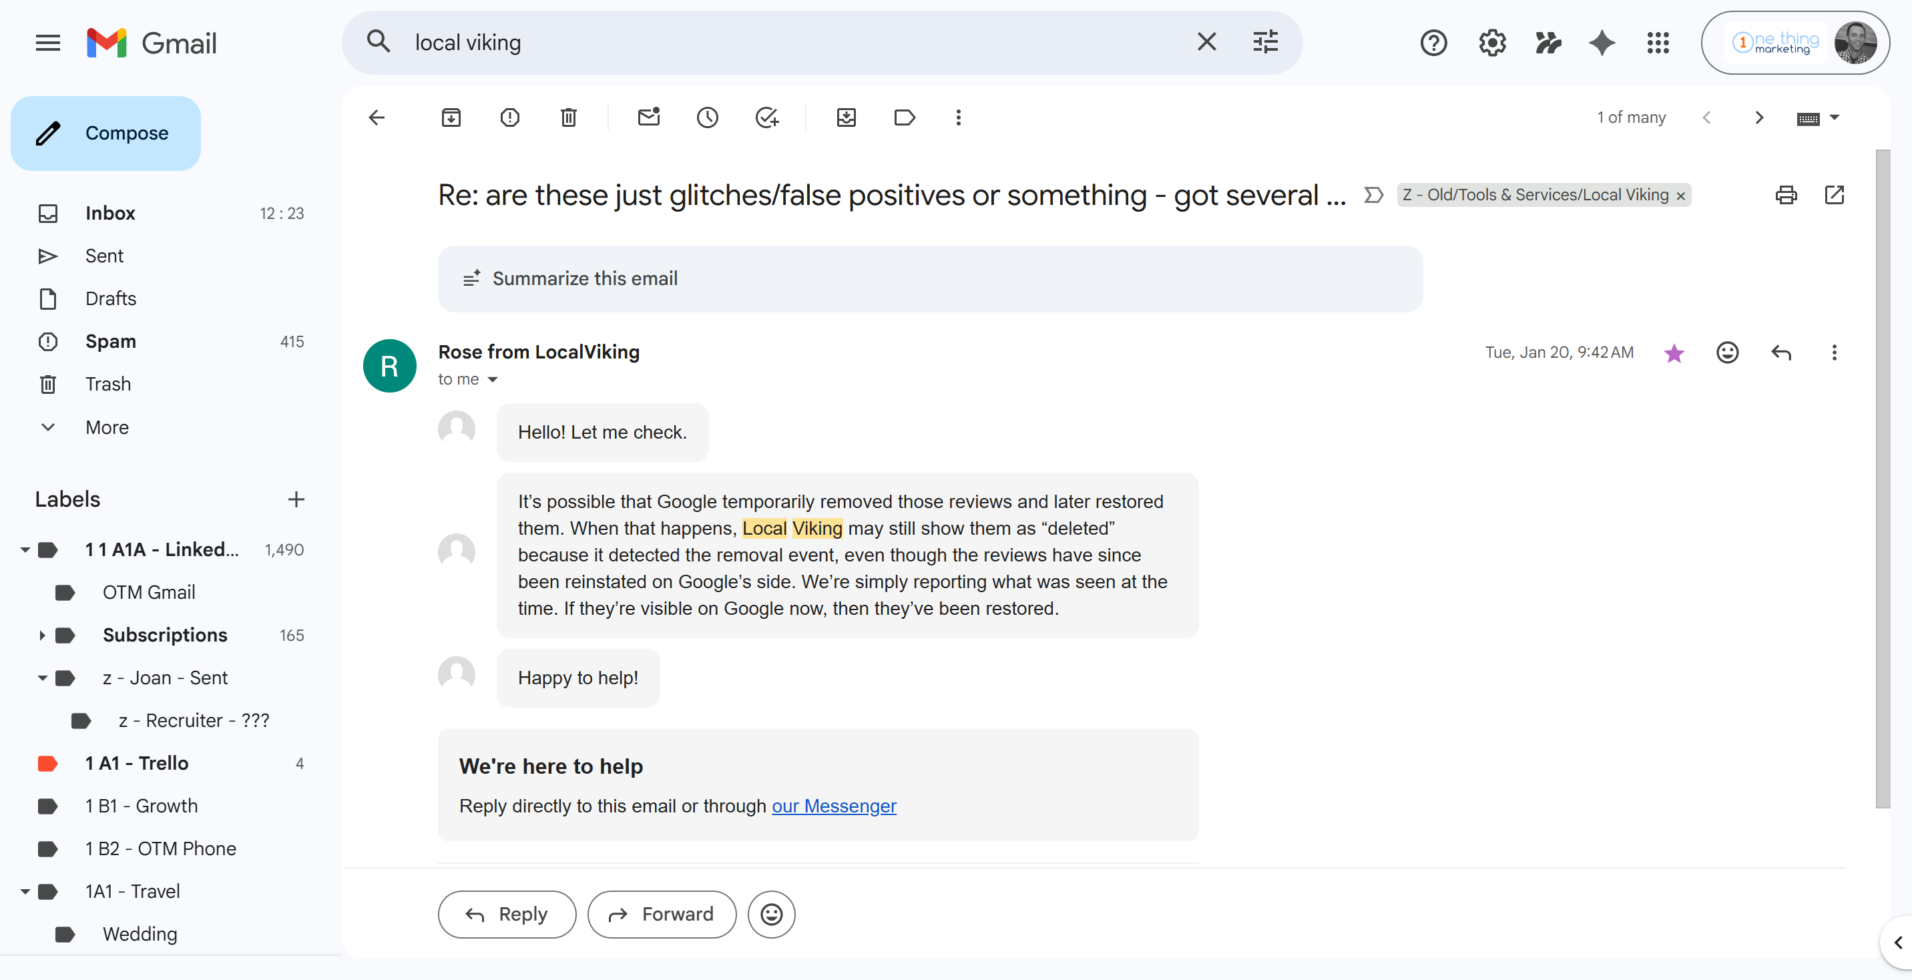
Task: Print the email conversation
Action: click(1786, 195)
